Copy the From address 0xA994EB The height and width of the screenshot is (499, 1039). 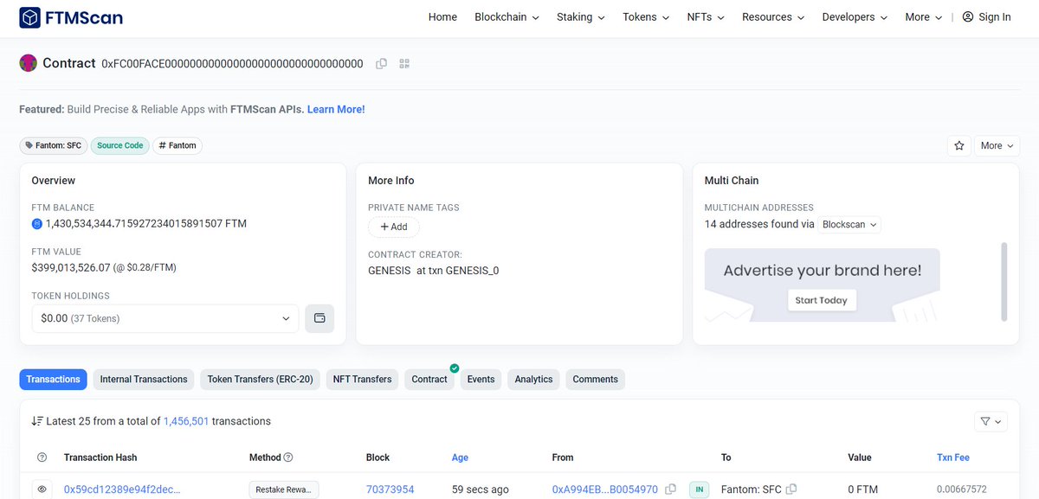coord(670,489)
